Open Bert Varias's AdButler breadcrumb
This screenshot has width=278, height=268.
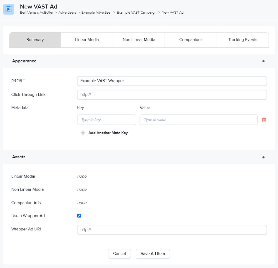[36, 13]
